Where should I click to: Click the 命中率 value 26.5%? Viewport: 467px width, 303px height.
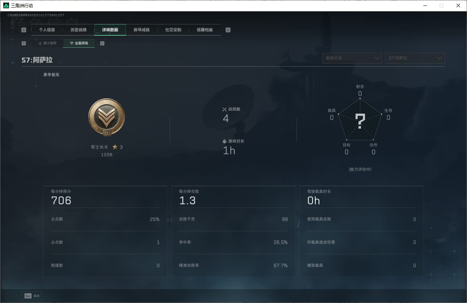click(x=280, y=243)
